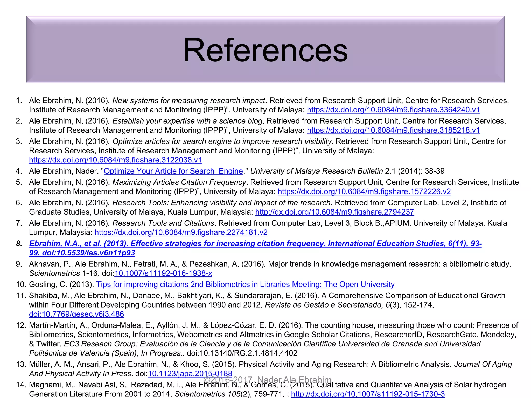Click 'Research Tools: Enhancing visibility' italic title
531x398 pixels.
pyautogui.click(x=221, y=202)
